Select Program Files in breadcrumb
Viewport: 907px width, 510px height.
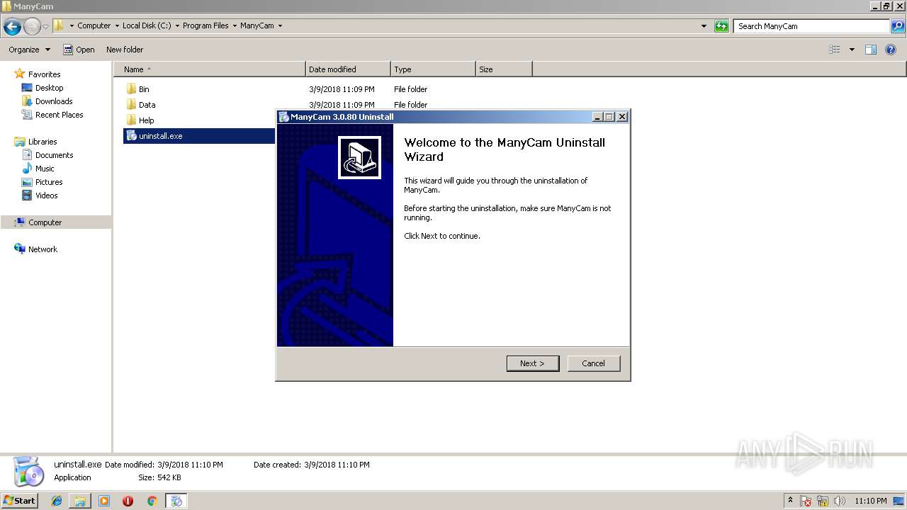tap(205, 25)
